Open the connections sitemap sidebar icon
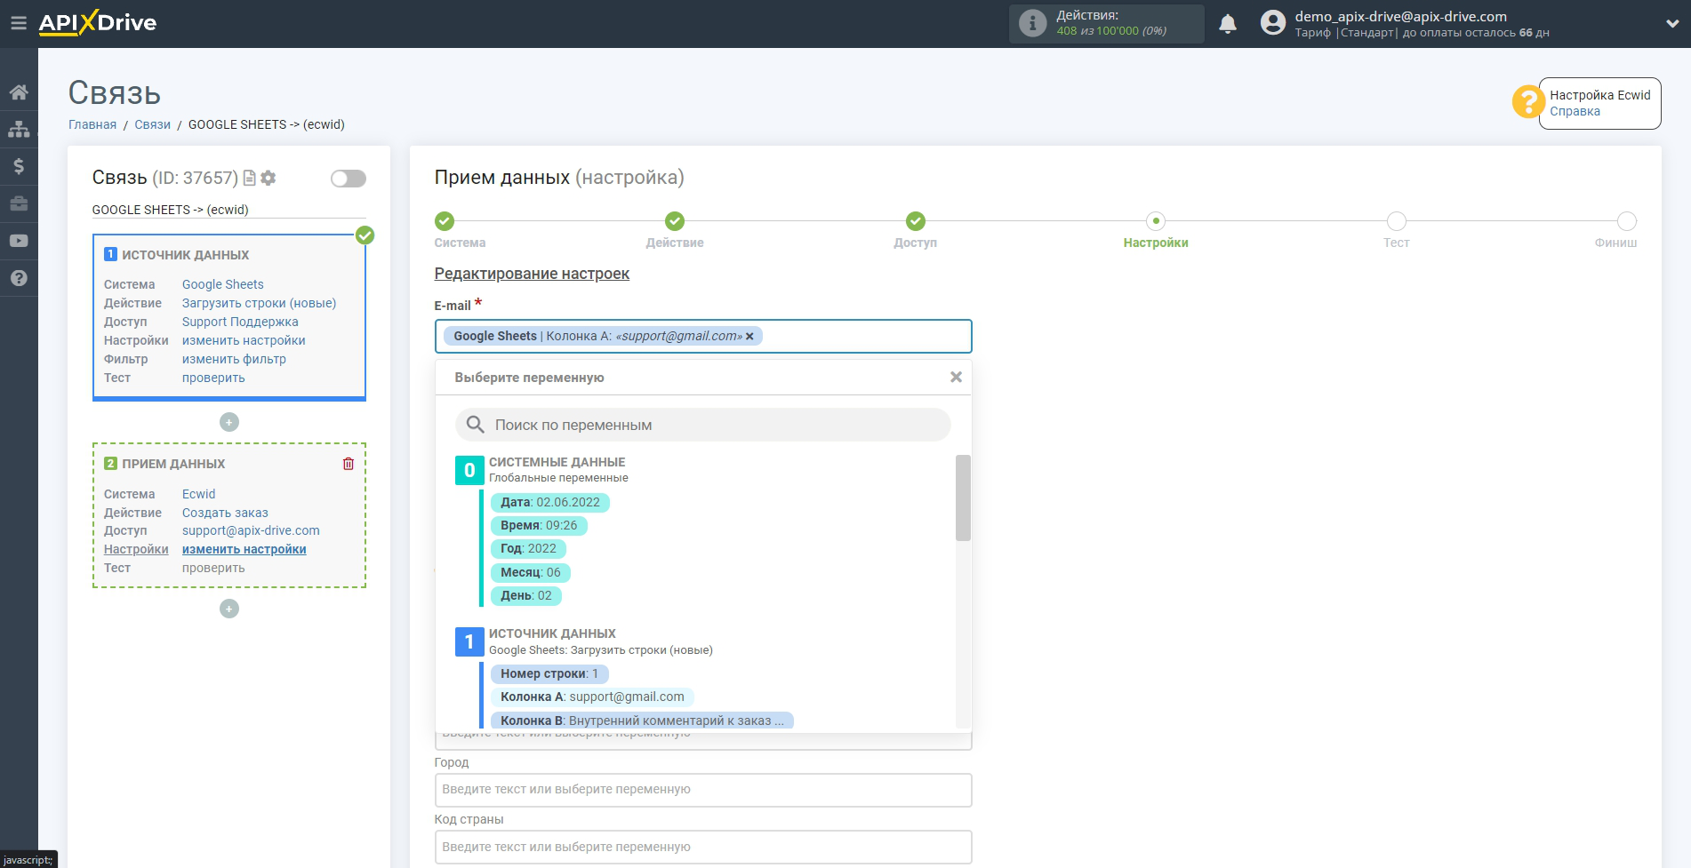Screen dimensions: 1691x868 [x=19, y=129]
